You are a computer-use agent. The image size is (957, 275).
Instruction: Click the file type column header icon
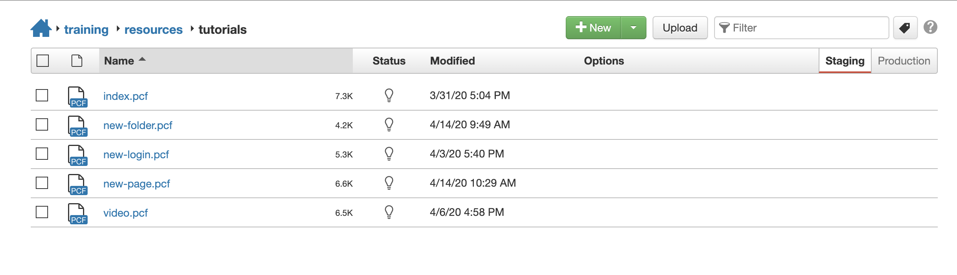[x=77, y=61]
